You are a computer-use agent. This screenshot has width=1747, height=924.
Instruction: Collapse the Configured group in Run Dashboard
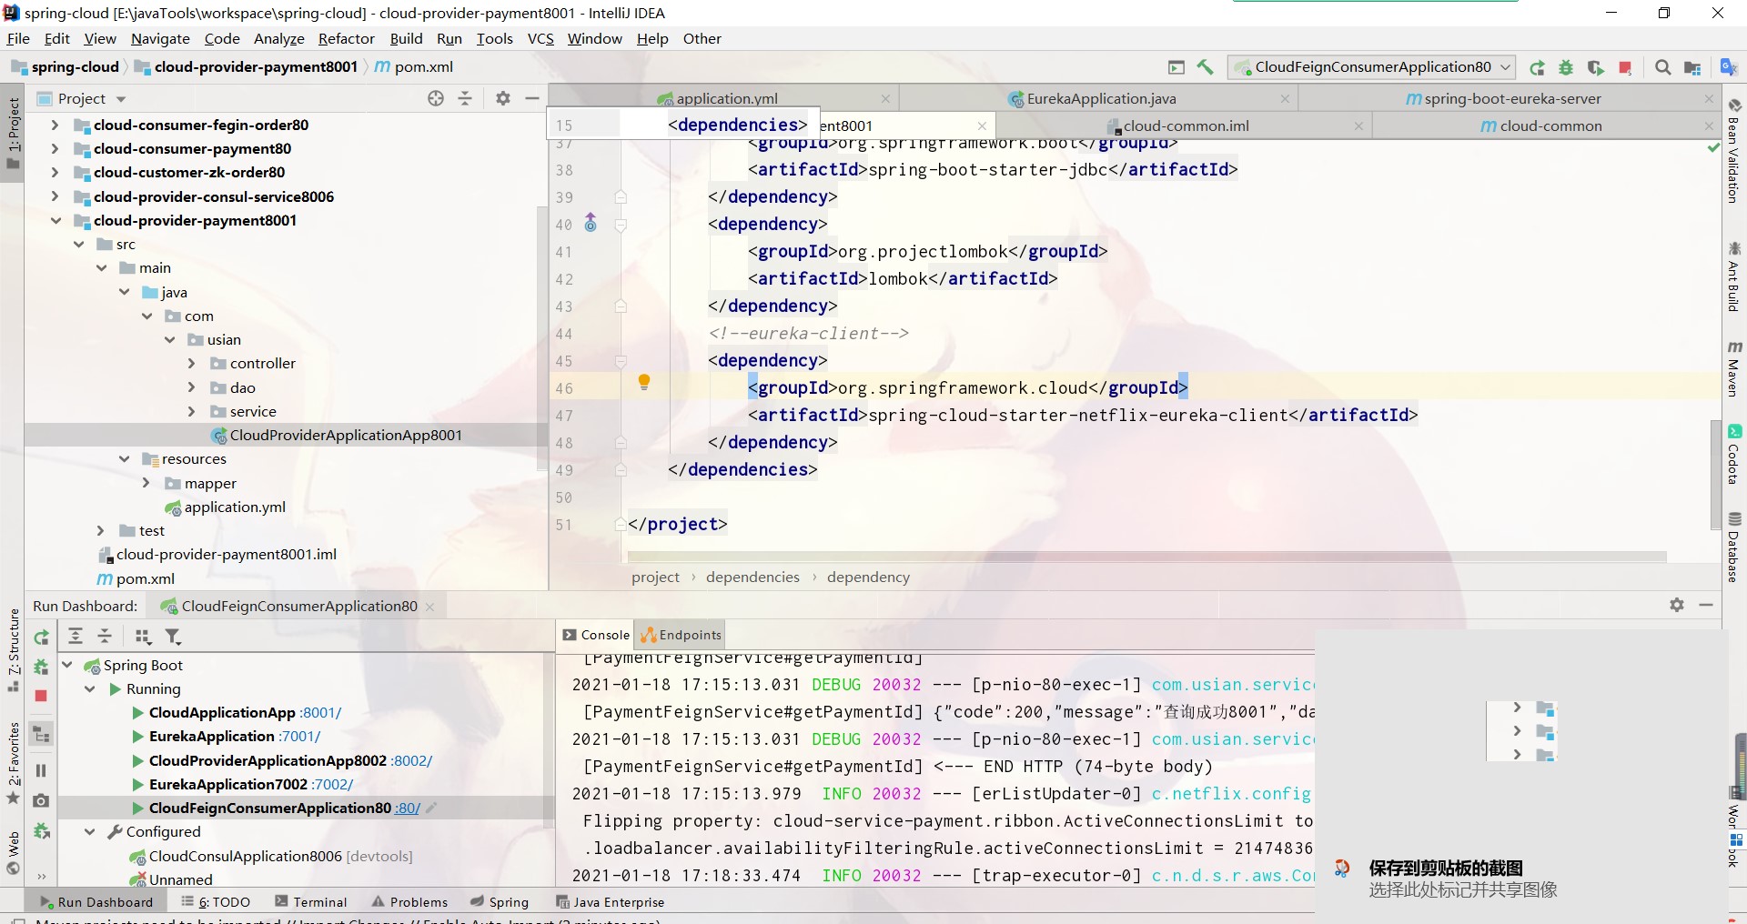click(90, 831)
